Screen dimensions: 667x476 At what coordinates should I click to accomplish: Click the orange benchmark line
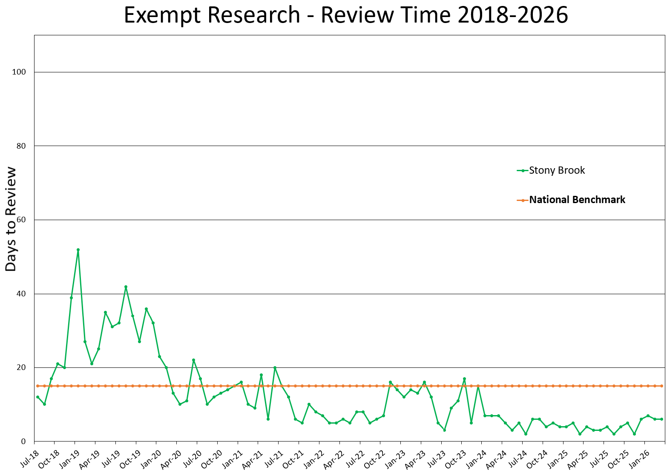point(298,385)
